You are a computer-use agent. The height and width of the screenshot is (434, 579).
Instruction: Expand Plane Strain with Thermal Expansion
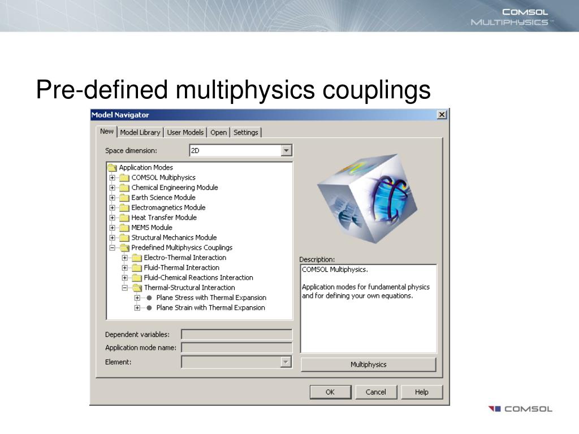click(x=137, y=308)
